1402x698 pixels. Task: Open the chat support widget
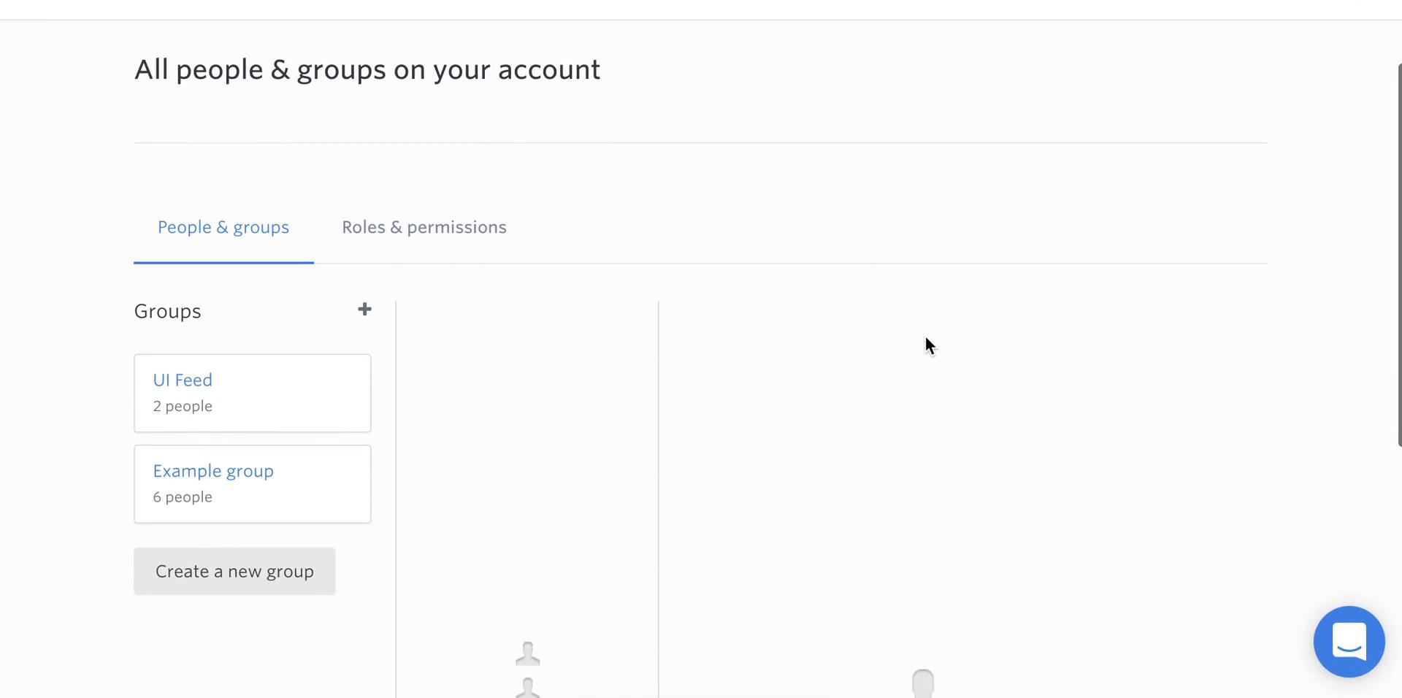(x=1349, y=642)
